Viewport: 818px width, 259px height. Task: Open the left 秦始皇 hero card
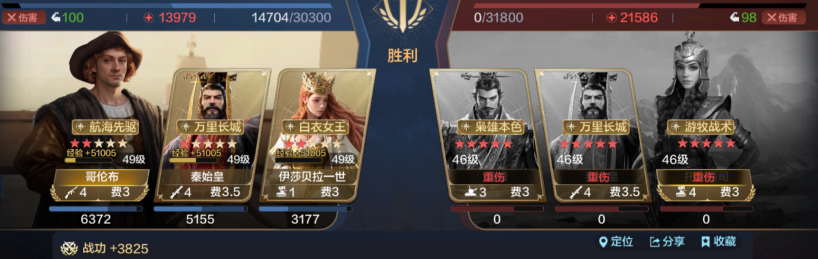208,135
